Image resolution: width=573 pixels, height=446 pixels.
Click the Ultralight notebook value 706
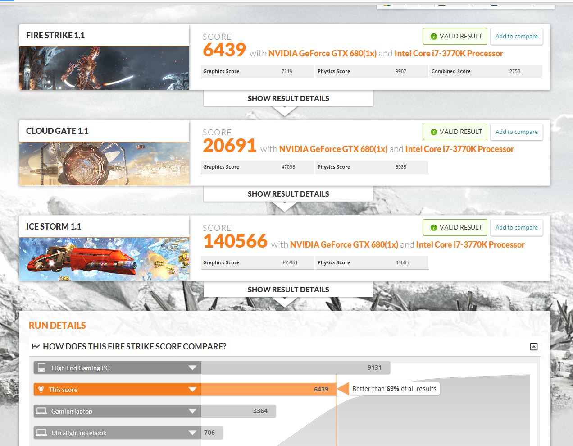point(209,432)
